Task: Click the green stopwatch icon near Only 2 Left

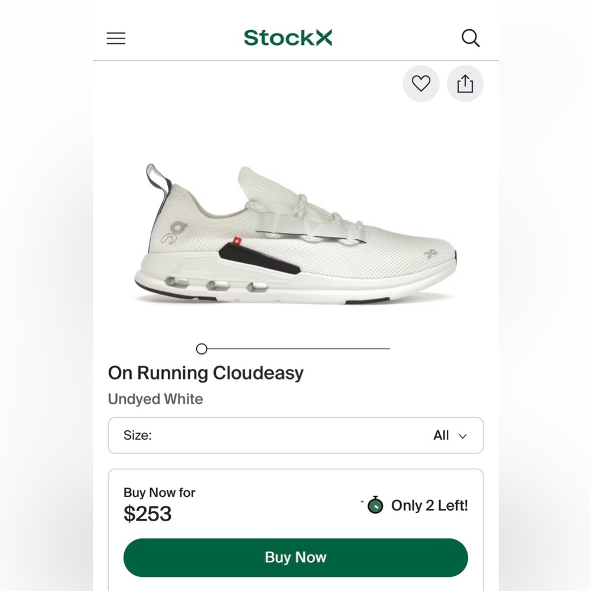Action: click(375, 506)
